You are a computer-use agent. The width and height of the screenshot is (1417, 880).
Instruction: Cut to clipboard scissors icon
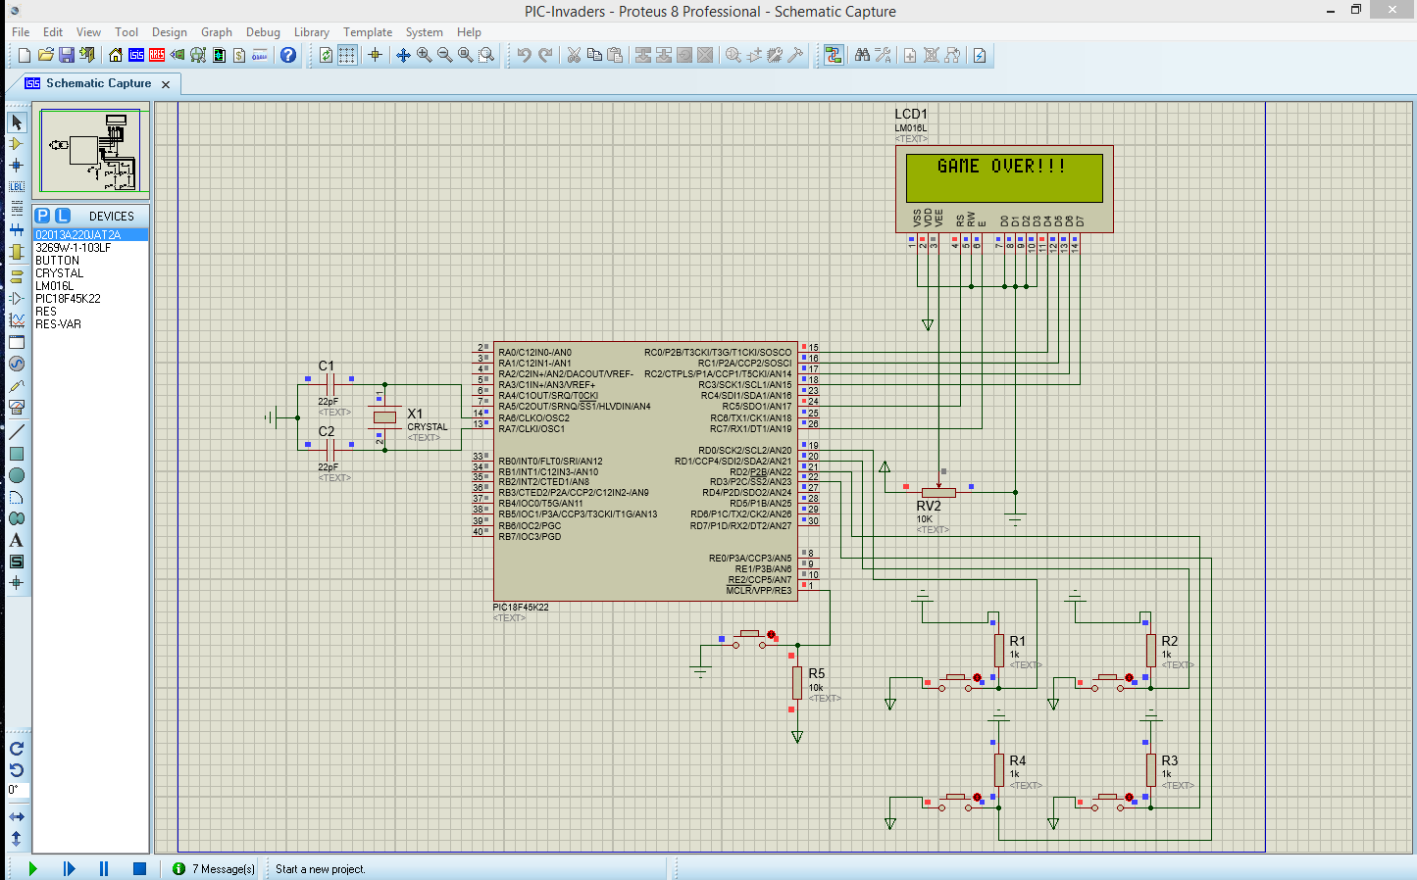coord(574,55)
